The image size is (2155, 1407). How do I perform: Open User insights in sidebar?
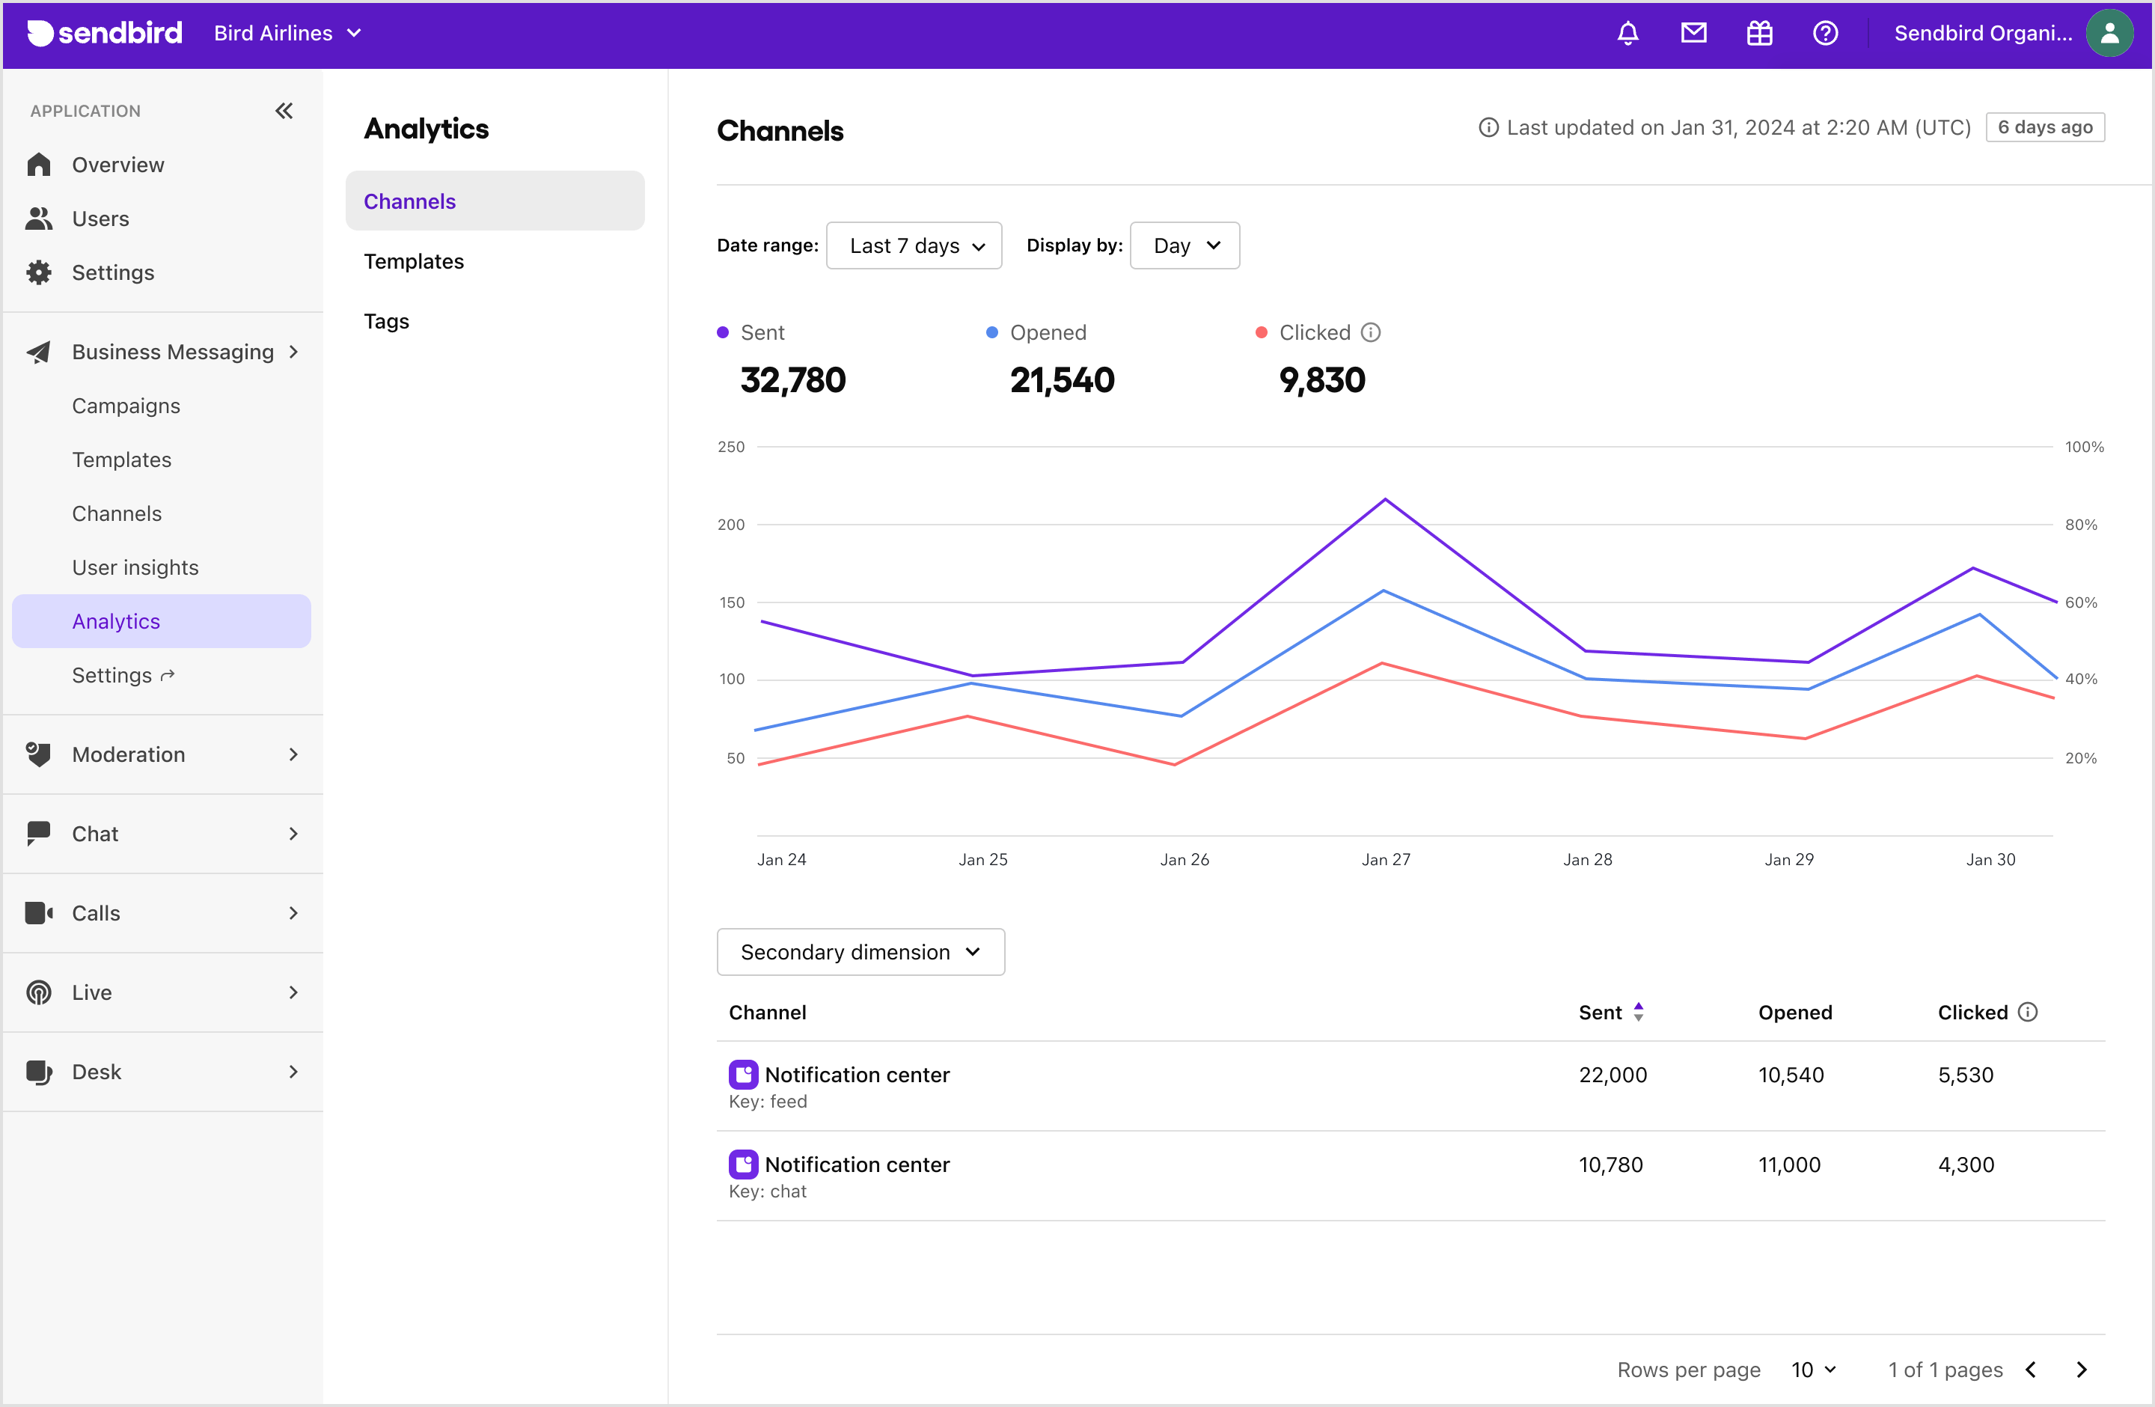(135, 568)
